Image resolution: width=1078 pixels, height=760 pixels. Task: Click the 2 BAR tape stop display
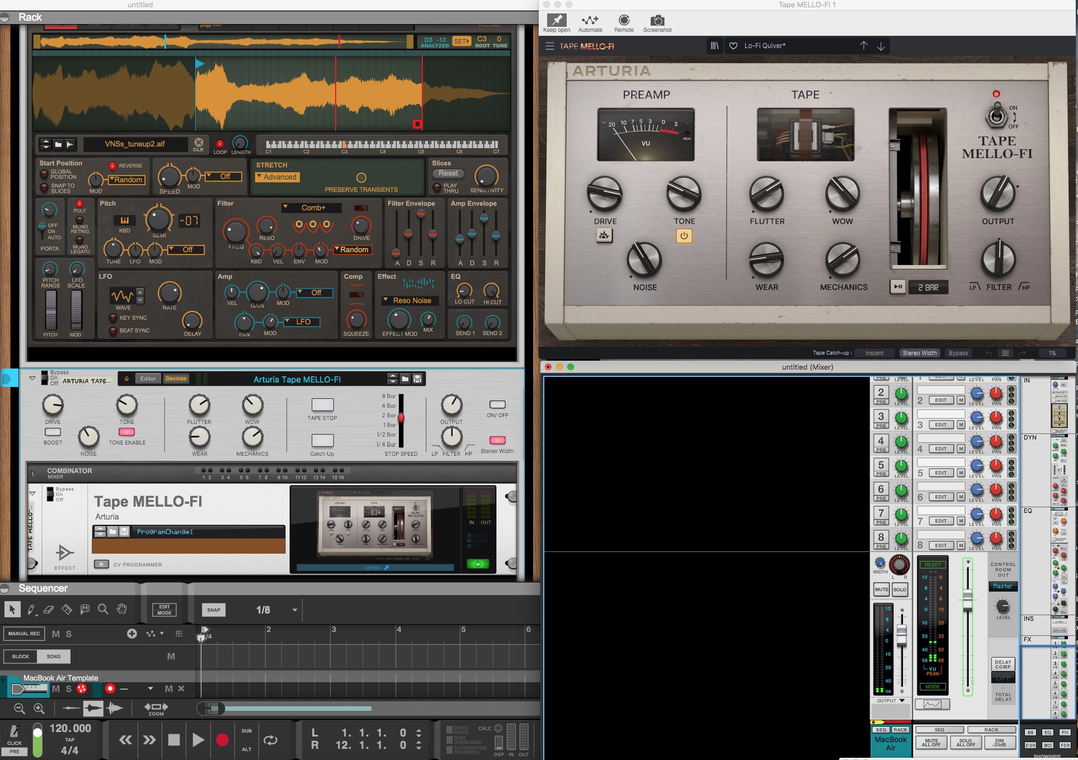pyautogui.click(x=928, y=287)
